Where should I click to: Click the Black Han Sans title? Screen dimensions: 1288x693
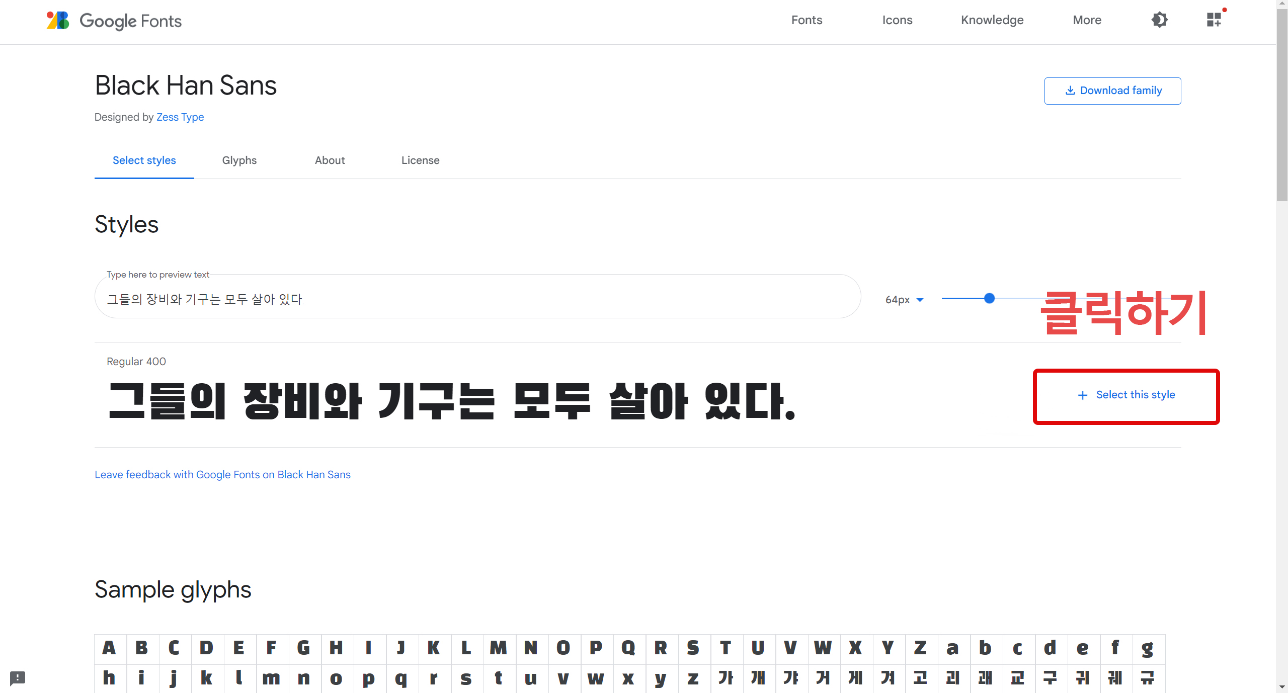pyautogui.click(x=186, y=85)
